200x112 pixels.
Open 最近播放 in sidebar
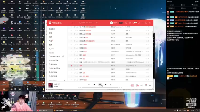(54, 64)
